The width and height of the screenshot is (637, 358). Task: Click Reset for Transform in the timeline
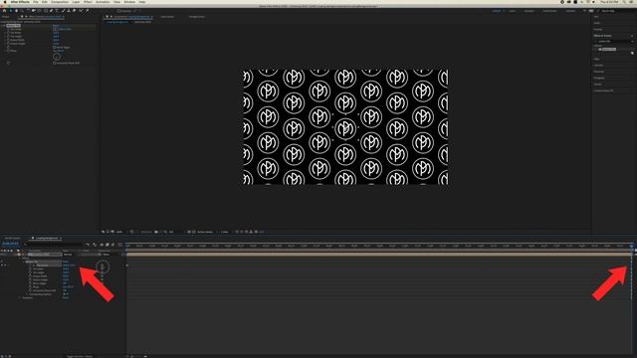click(66, 297)
